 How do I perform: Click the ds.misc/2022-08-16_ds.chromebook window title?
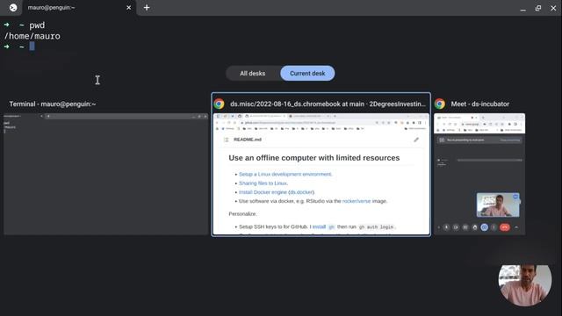coord(328,104)
